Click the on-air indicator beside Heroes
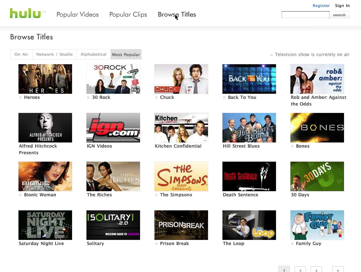 pos(20,97)
